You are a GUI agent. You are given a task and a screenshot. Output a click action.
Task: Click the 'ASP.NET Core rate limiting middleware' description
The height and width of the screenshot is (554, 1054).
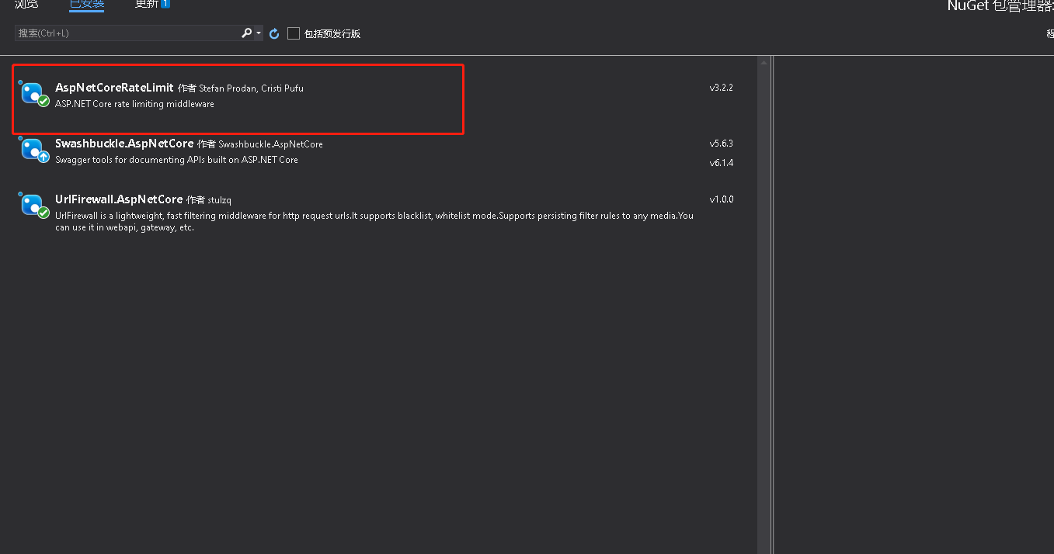[x=134, y=104]
